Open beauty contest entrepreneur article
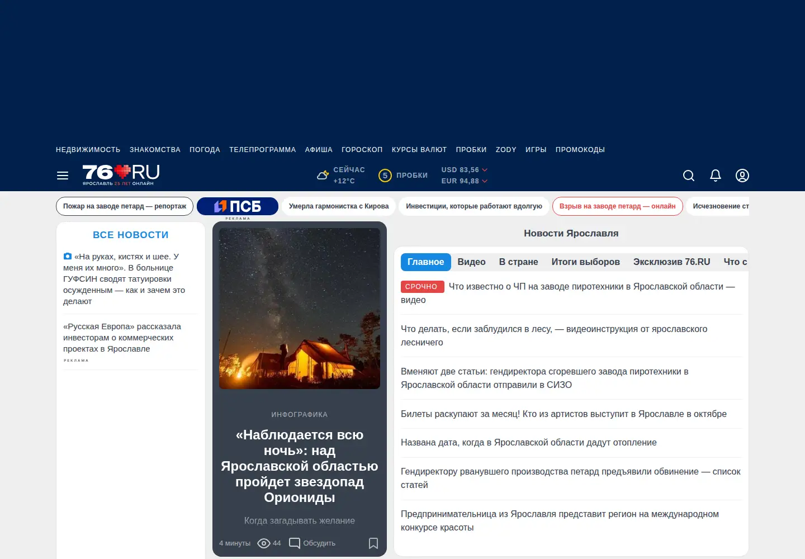This screenshot has width=805, height=559. 560,521
